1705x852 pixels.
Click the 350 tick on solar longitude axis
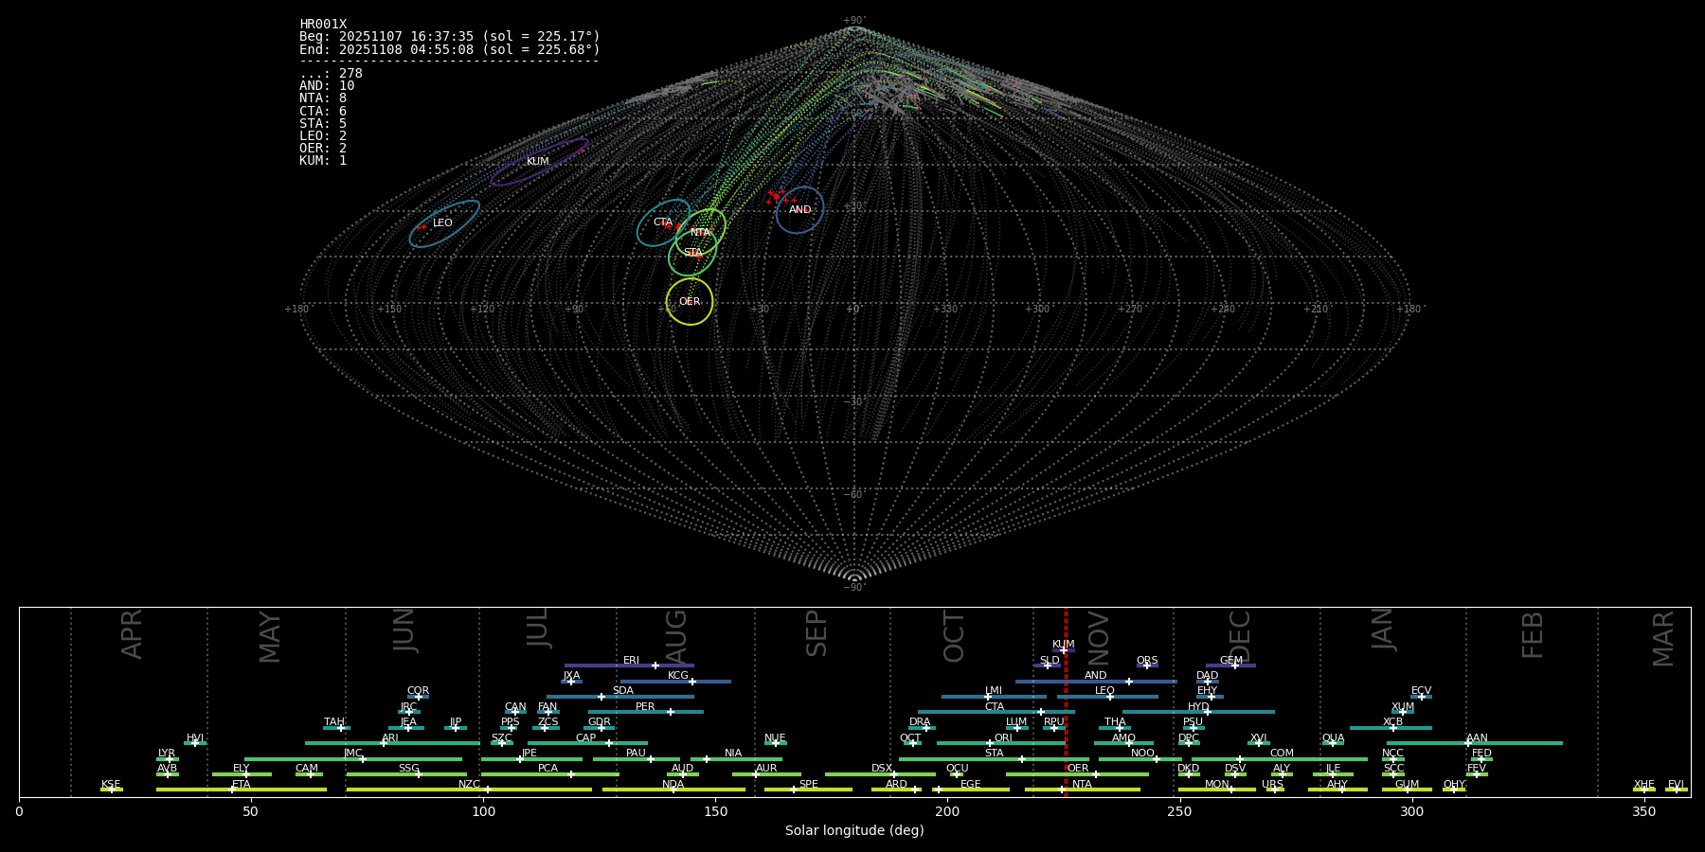(x=1644, y=812)
